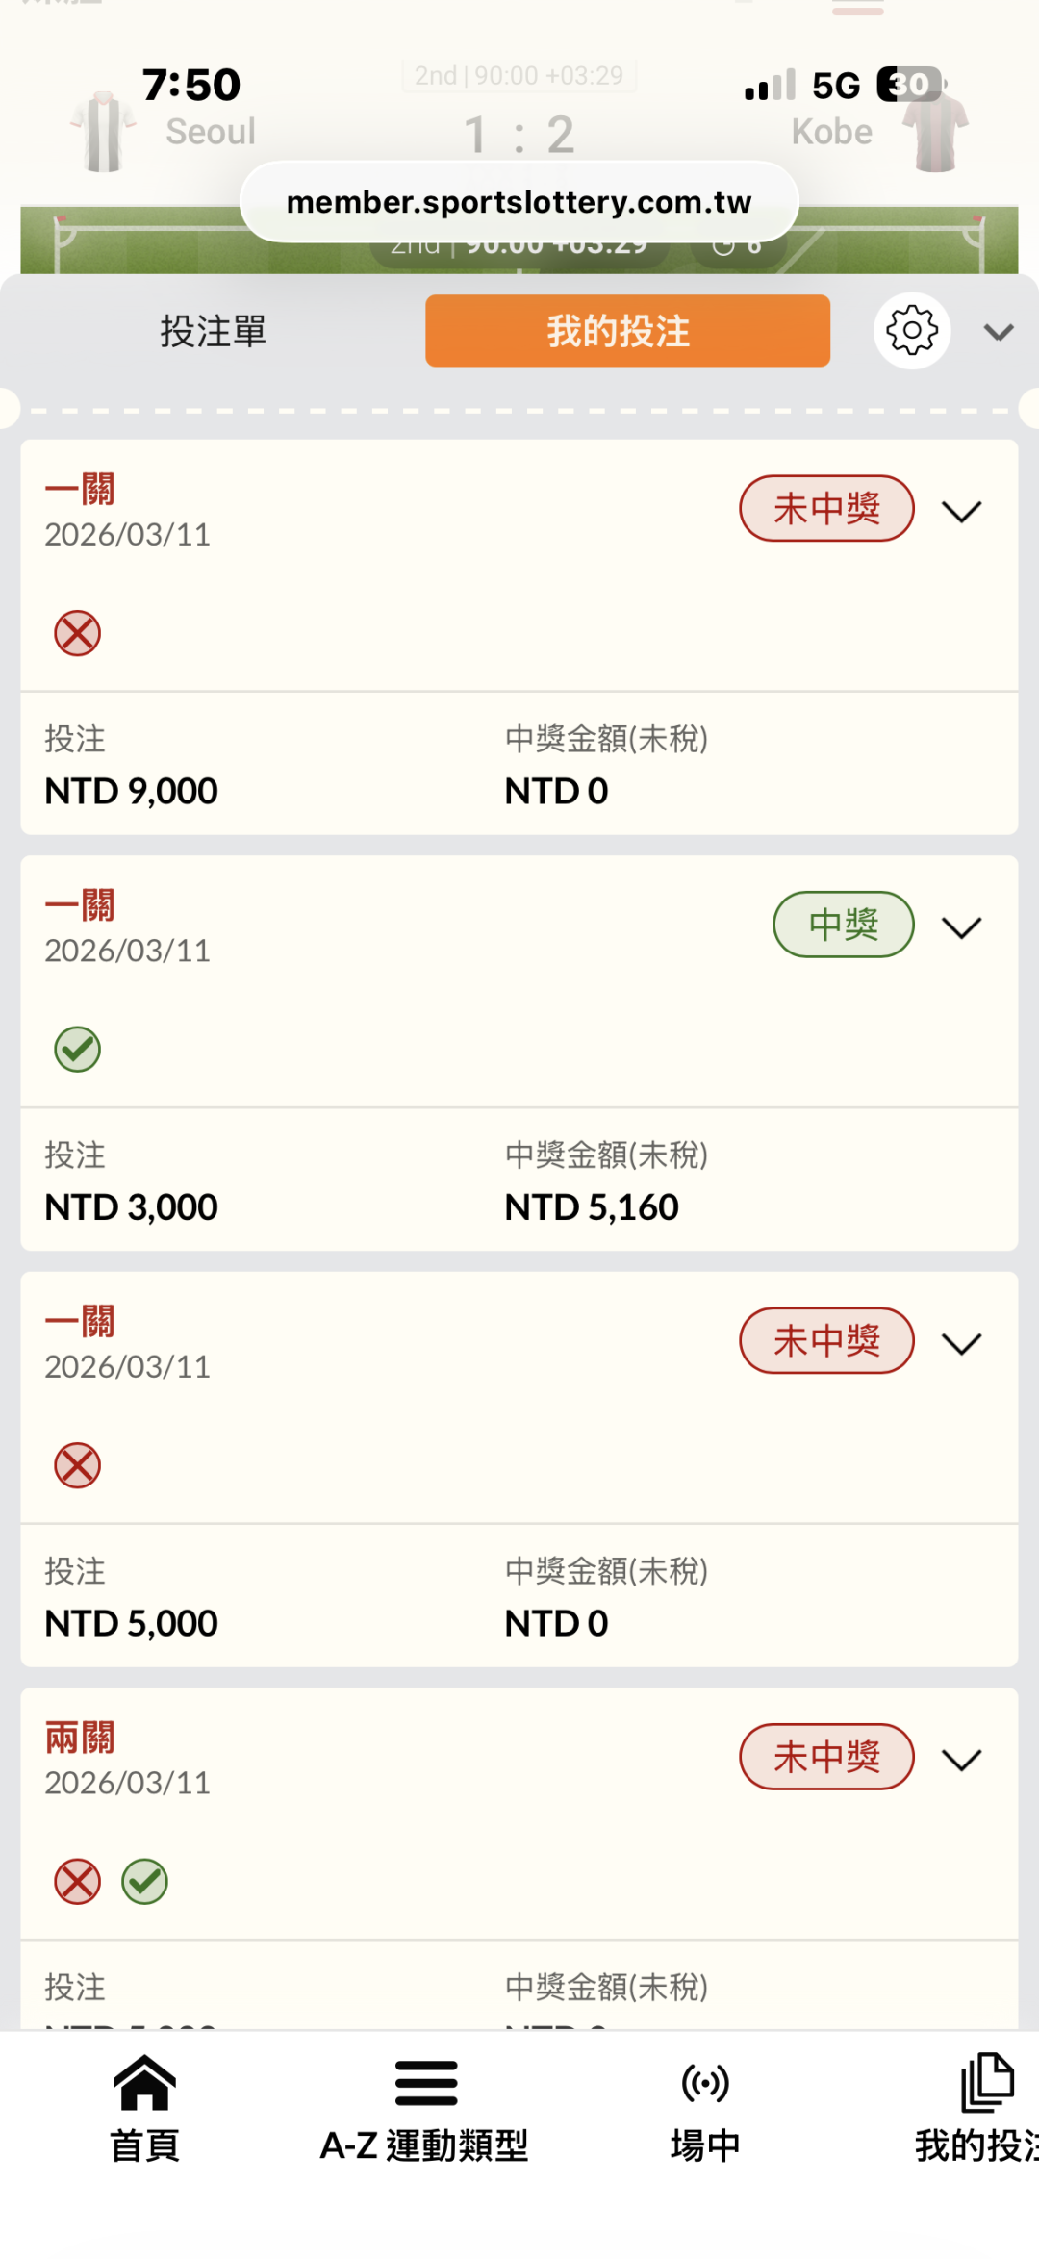Expand the winning 中獎 bet details
Viewport: 1039px width, 2259px height.
(961, 926)
